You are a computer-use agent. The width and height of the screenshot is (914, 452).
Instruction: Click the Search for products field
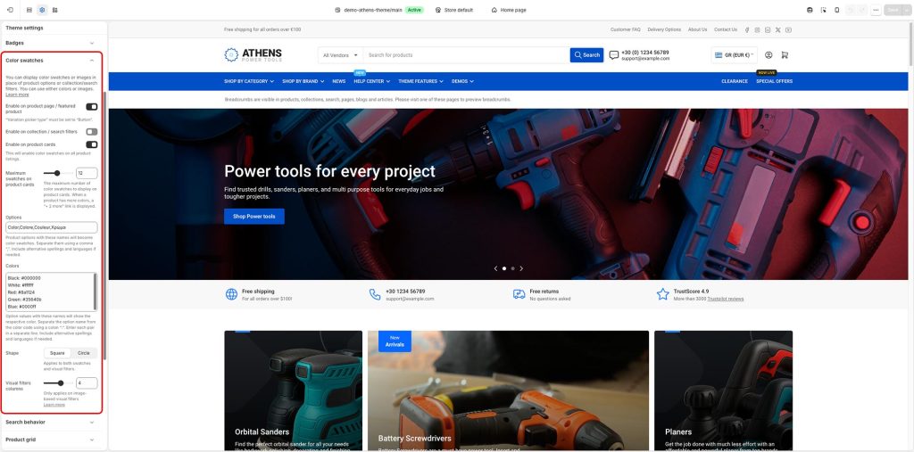coord(466,55)
